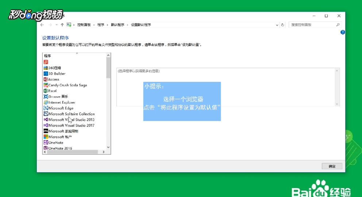The width and height of the screenshot is (362, 197).
Task: Minimize the control panel window
Action: [x=314, y=16]
